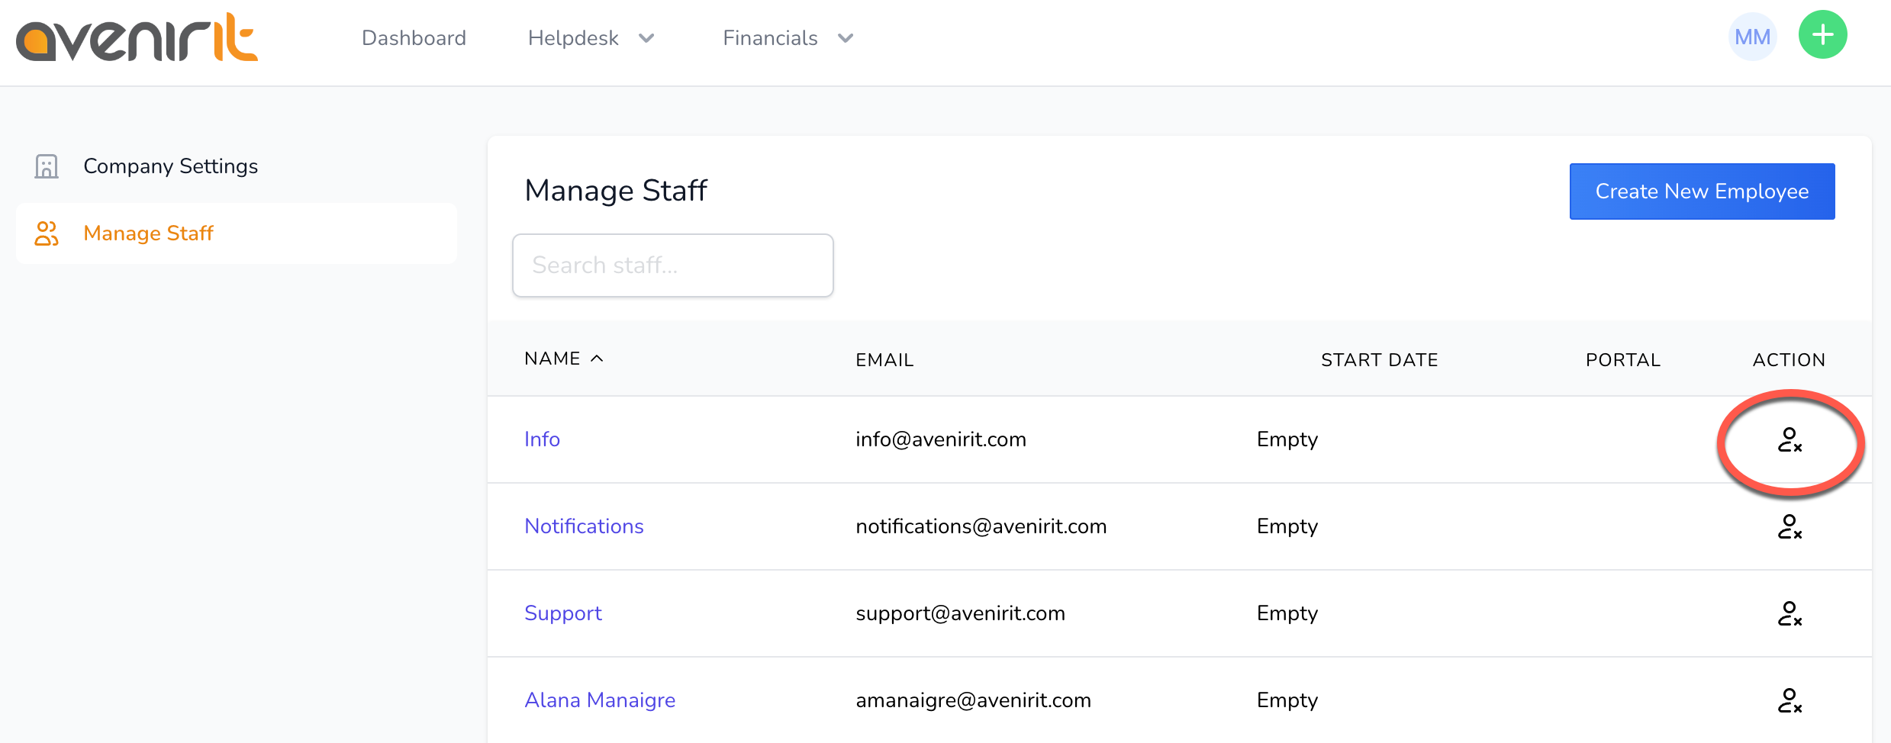
Task: Click the green plus add button
Action: pyautogui.click(x=1822, y=35)
